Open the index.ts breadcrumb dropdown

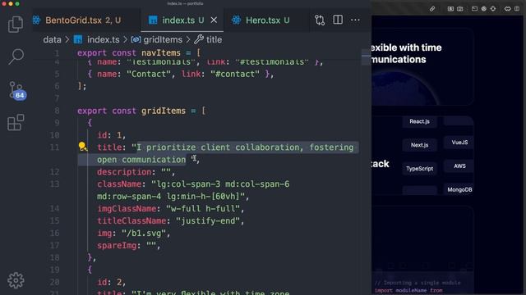pos(104,39)
